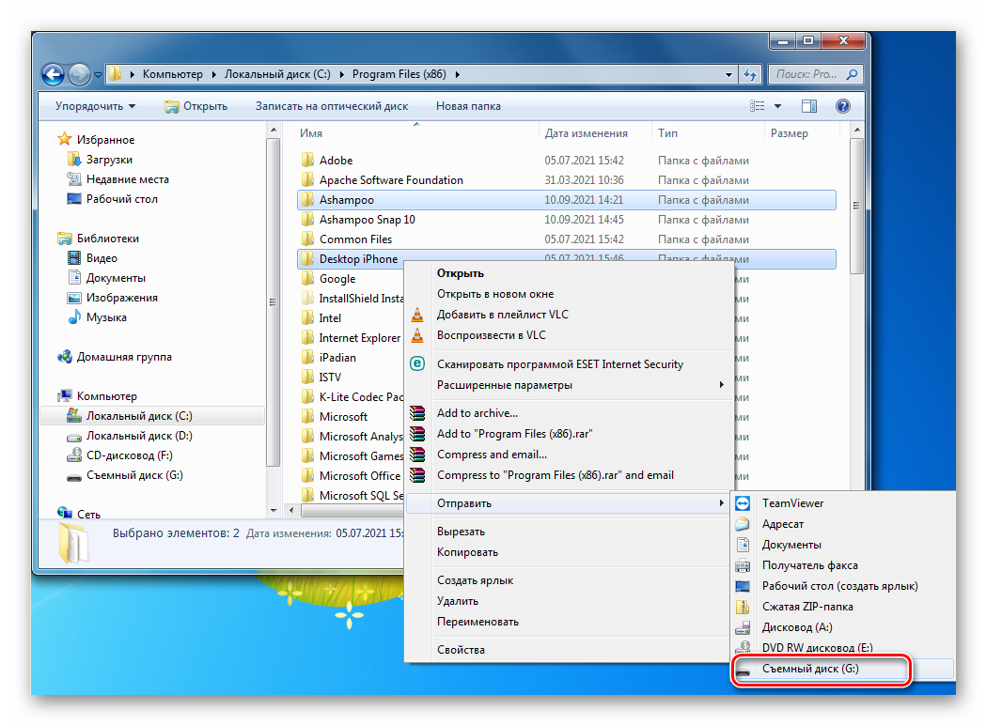The width and height of the screenshot is (986, 725).
Task: Click the ESET Internet Security scan icon
Action: (417, 364)
